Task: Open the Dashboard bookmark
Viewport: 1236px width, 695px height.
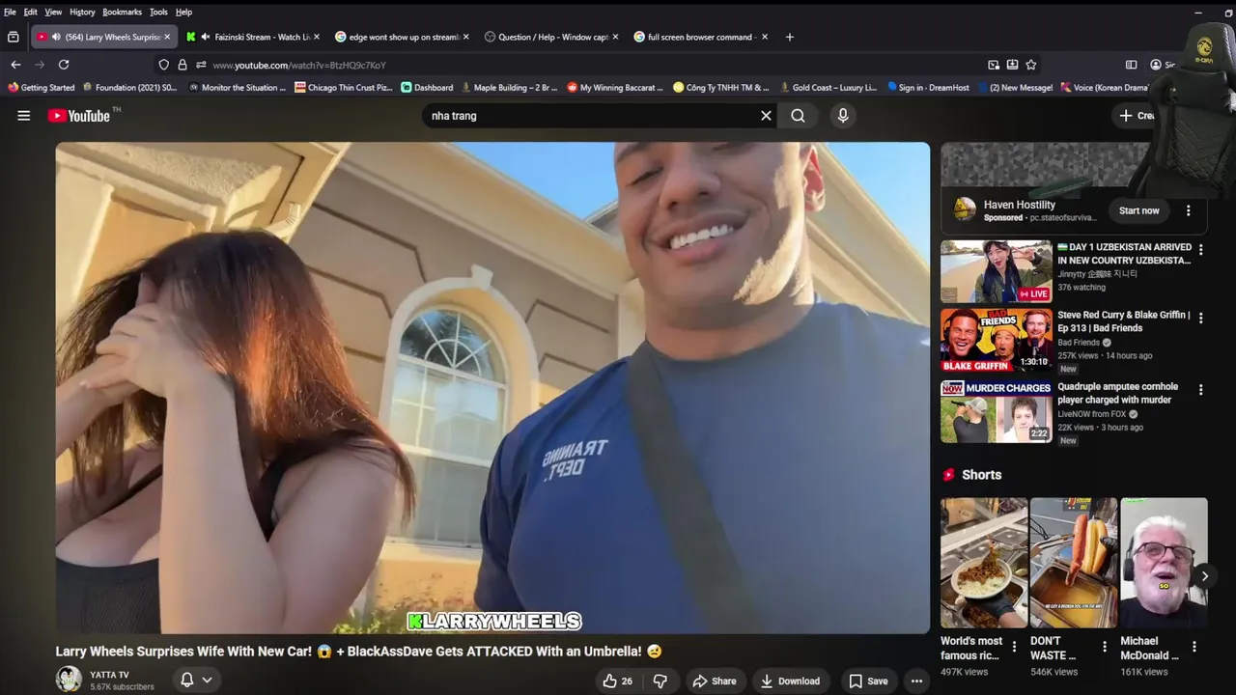Action: click(x=427, y=88)
